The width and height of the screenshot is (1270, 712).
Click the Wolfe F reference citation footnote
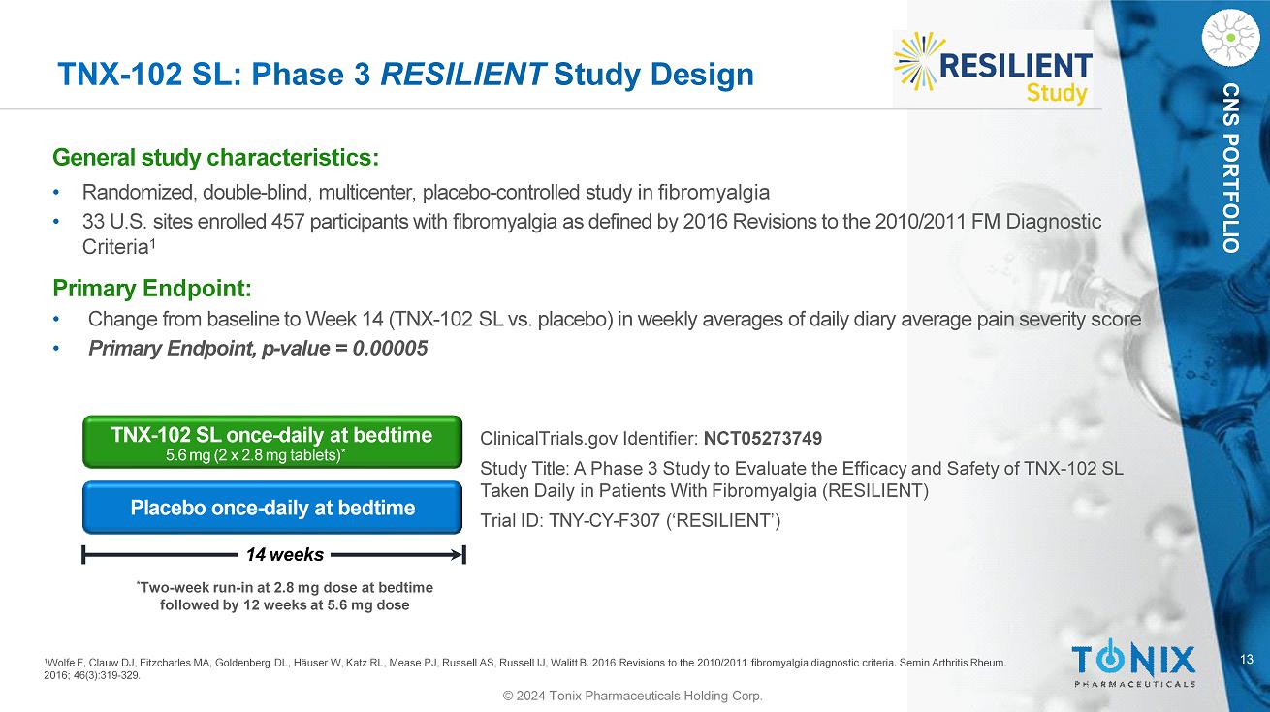click(525, 669)
